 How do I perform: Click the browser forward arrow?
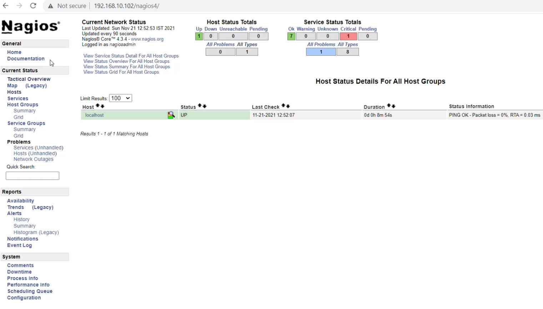(x=19, y=6)
